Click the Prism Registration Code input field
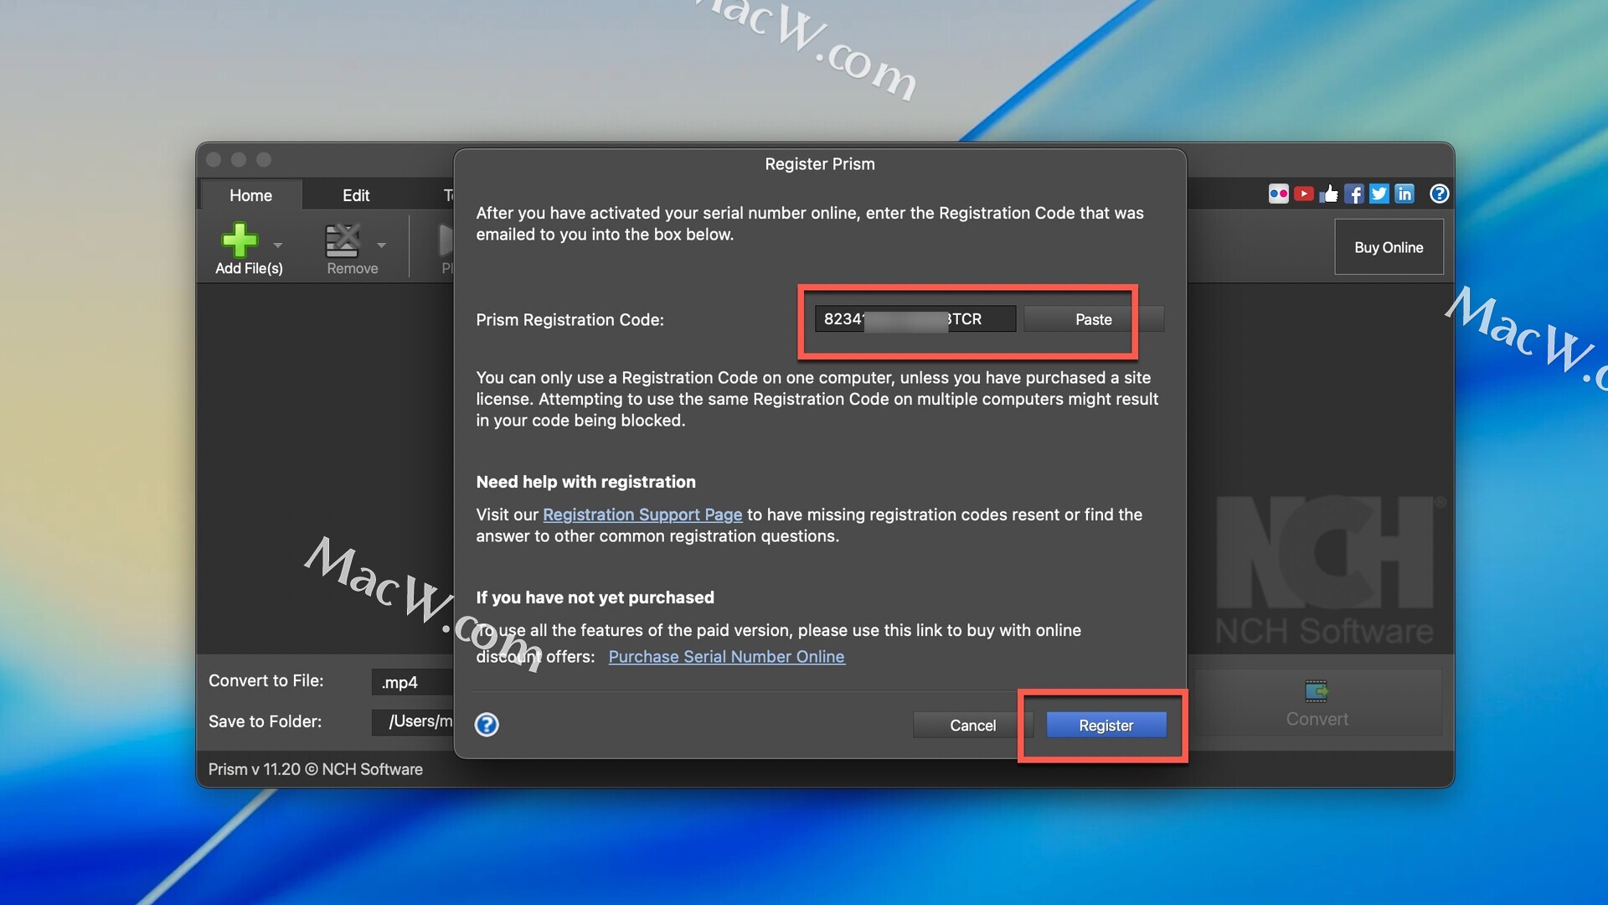Image resolution: width=1608 pixels, height=905 pixels. 915,319
